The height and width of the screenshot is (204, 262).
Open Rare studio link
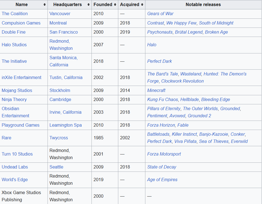click(x=7, y=138)
